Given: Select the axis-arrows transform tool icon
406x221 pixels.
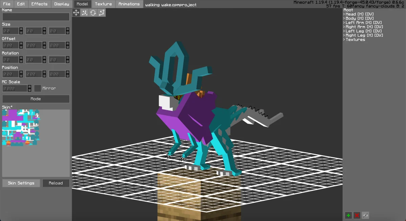Looking at the screenshot, I should click(x=85, y=13).
